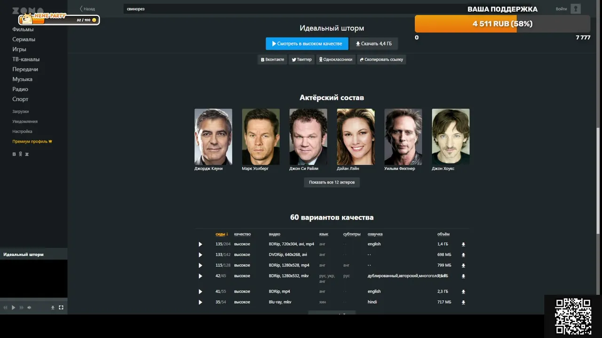This screenshot has width=602, height=338.
Task: Select Дайан Лэйн actor photo
Action: coord(356,137)
